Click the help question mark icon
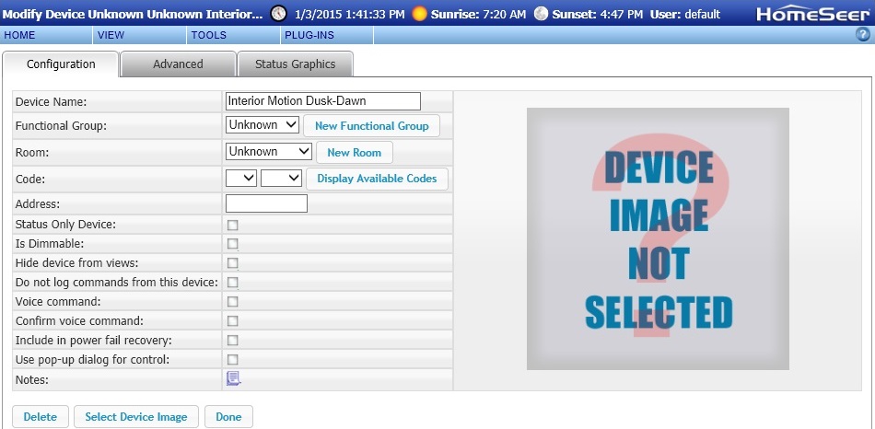The width and height of the screenshot is (875, 429). click(863, 35)
